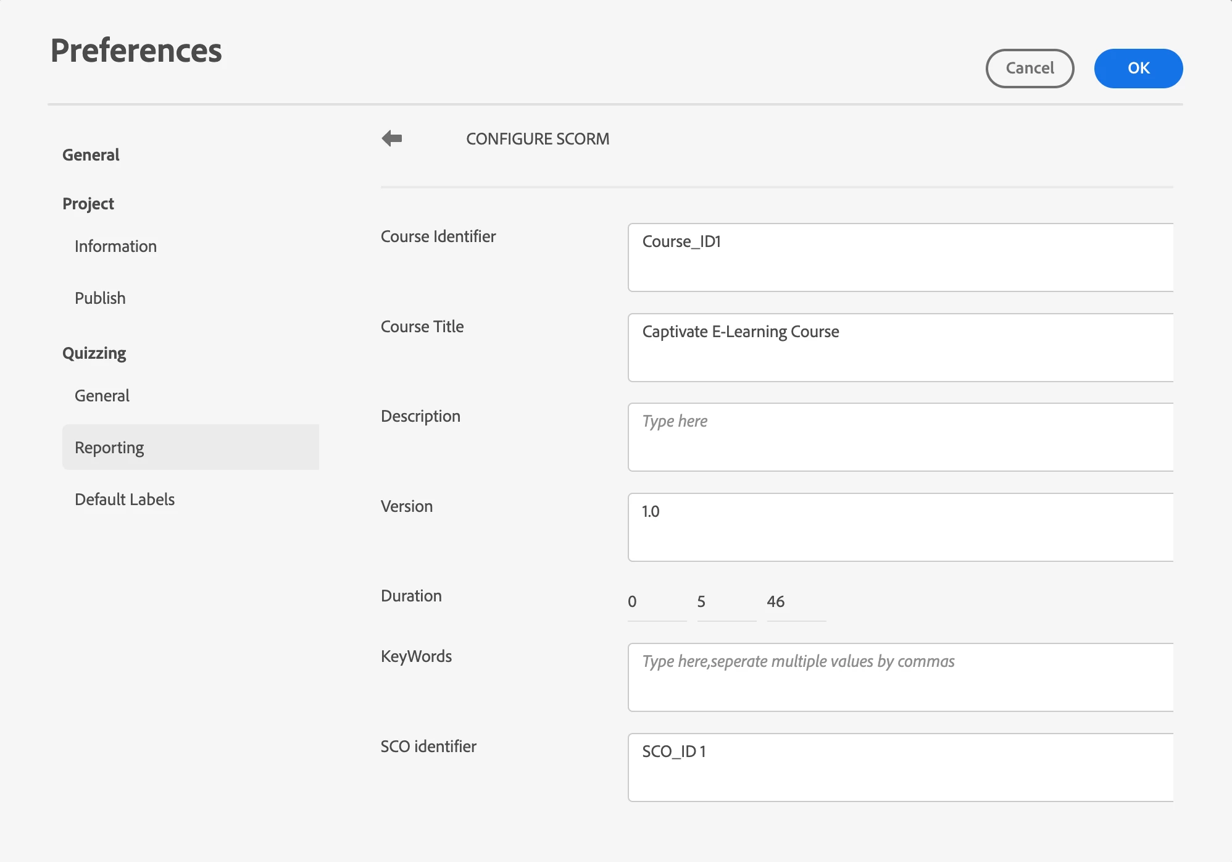The height and width of the screenshot is (862, 1232).
Task: Select the Quizzing category heading
Action: [94, 353]
